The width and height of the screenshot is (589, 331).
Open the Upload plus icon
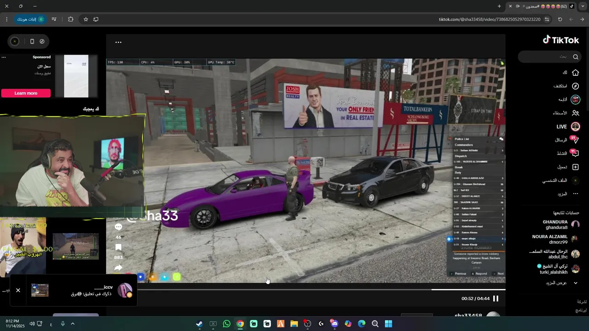click(x=575, y=167)
